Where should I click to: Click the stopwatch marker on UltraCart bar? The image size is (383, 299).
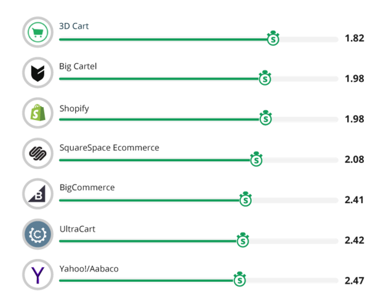point(243,240)
